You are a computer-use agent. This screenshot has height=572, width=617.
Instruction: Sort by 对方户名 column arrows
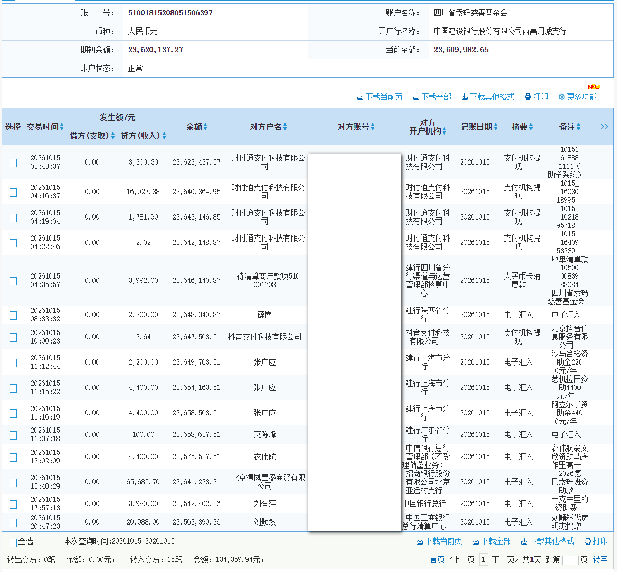(x=285, y=127)
